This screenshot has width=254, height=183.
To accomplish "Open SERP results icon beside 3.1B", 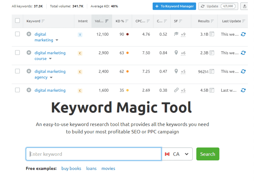I will point(212,34).
